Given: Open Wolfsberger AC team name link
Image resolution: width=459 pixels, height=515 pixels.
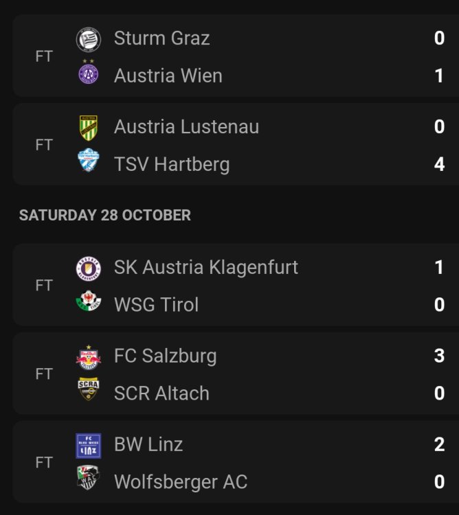Looking at the screenshot, I should 180,481.
